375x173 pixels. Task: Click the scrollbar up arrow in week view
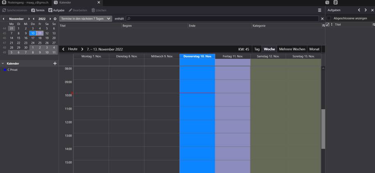323,68
